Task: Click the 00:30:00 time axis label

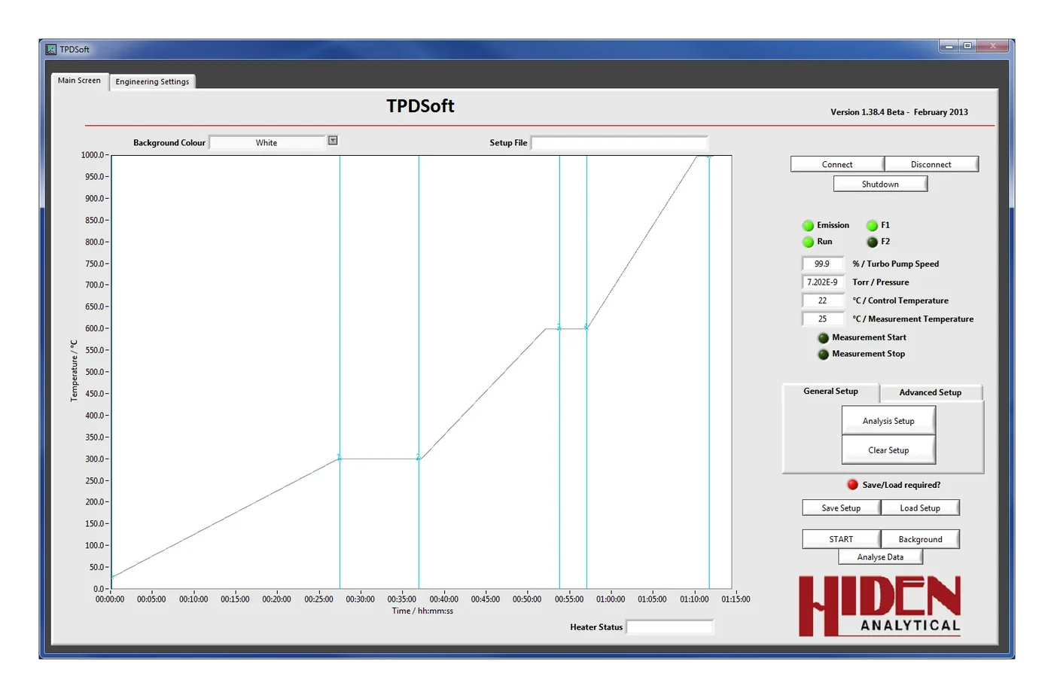Action: pyautogui.click(x=360, y=599)
